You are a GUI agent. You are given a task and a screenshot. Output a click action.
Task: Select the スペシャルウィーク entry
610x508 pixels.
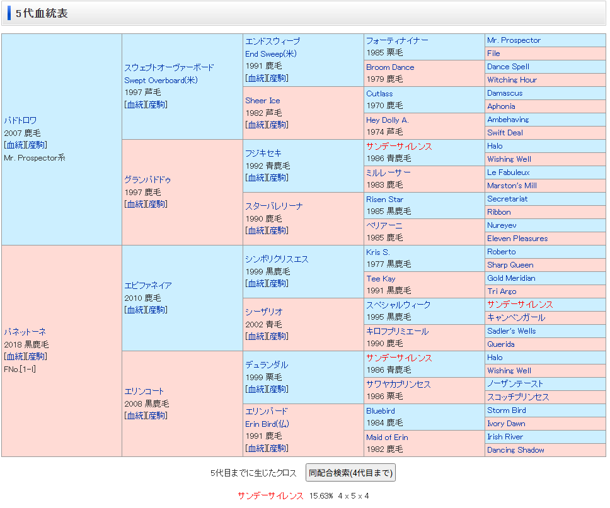pos(398,305)
